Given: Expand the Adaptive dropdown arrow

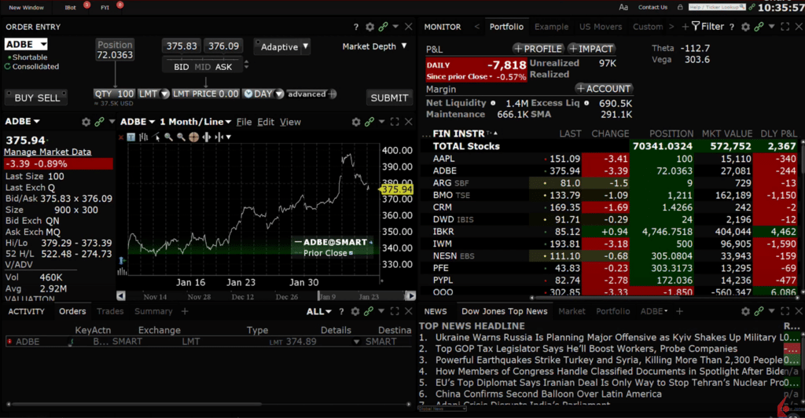Looking at the screenshot, I should pyautogui.click(x=306, y=46).
